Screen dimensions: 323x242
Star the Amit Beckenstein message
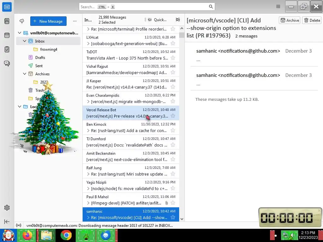173,159
